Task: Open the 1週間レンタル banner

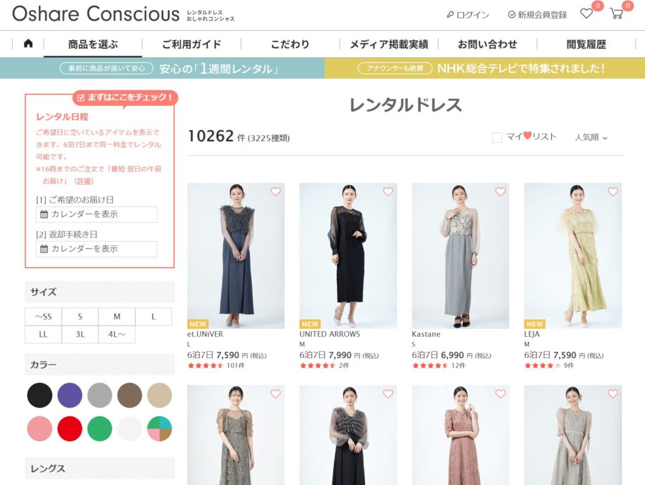Action: click(162, 68)
